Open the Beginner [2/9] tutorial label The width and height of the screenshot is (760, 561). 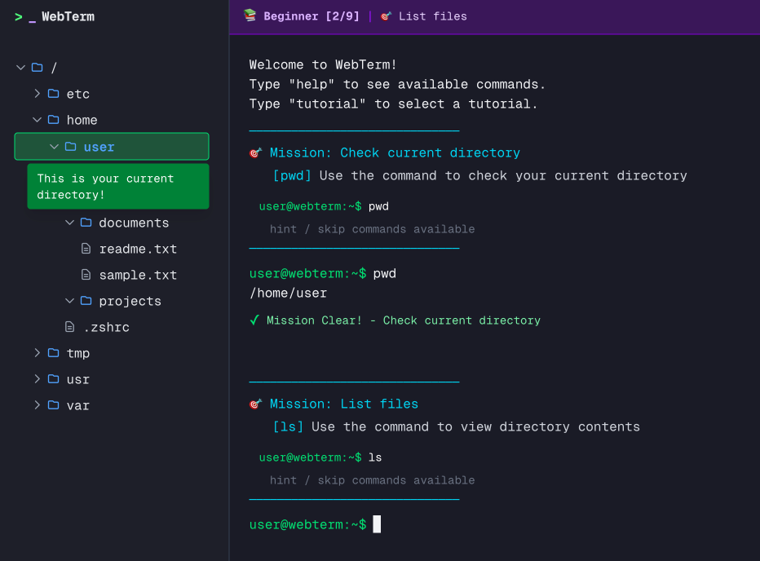coord(312,16)
